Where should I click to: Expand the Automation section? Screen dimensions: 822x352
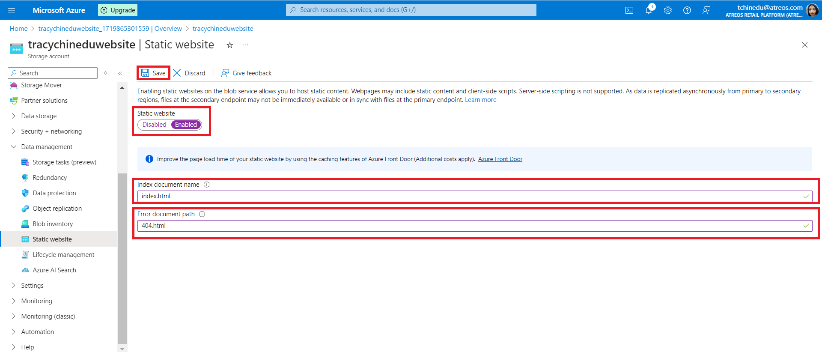(x=14, y=332)
